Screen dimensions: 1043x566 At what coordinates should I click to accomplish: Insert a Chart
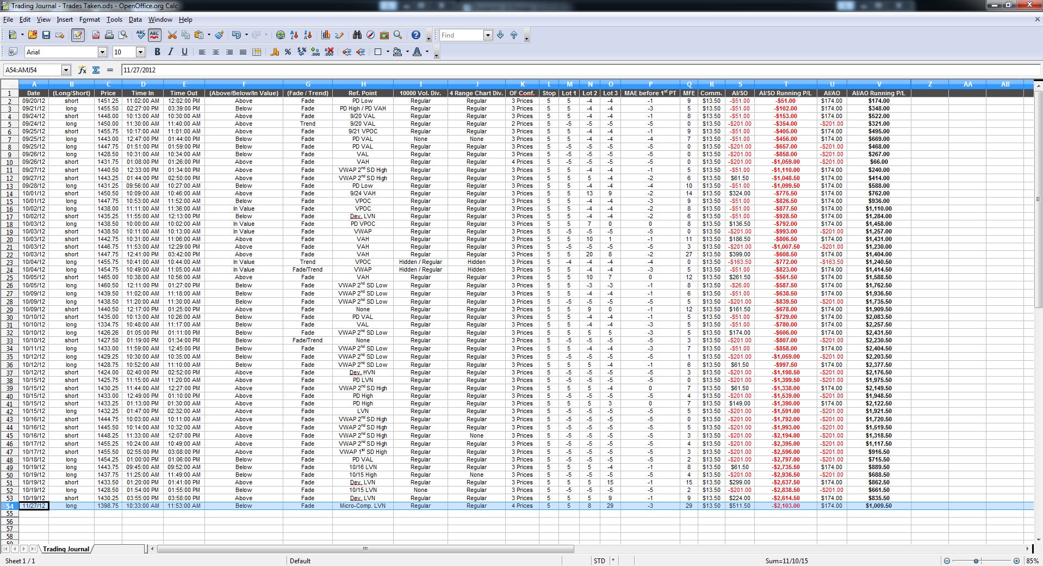click(x=326, y=35)
